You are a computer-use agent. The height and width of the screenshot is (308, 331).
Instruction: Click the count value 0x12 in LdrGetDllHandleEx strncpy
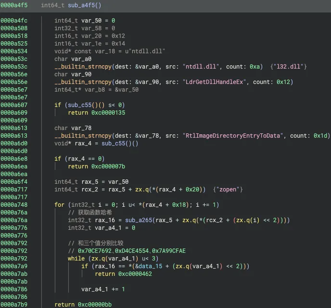(x=283, y=82)
